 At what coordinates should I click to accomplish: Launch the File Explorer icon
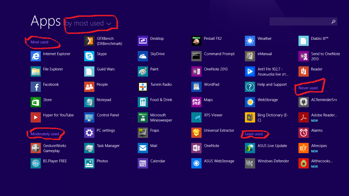pyautogui.click(x=35, y=72)
